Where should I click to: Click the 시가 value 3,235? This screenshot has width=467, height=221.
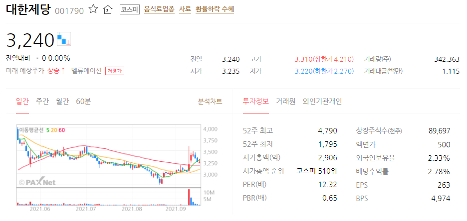point(231,71)
